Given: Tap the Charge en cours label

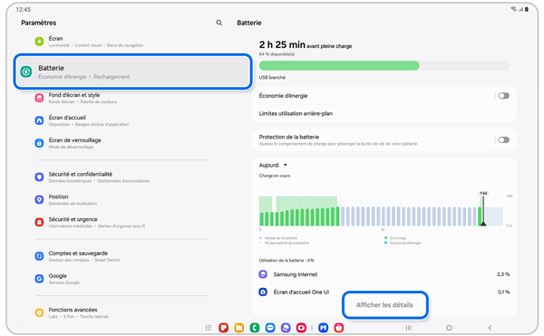Looking at the screenshot, I should pyautogui.click(x=275, y=176).
